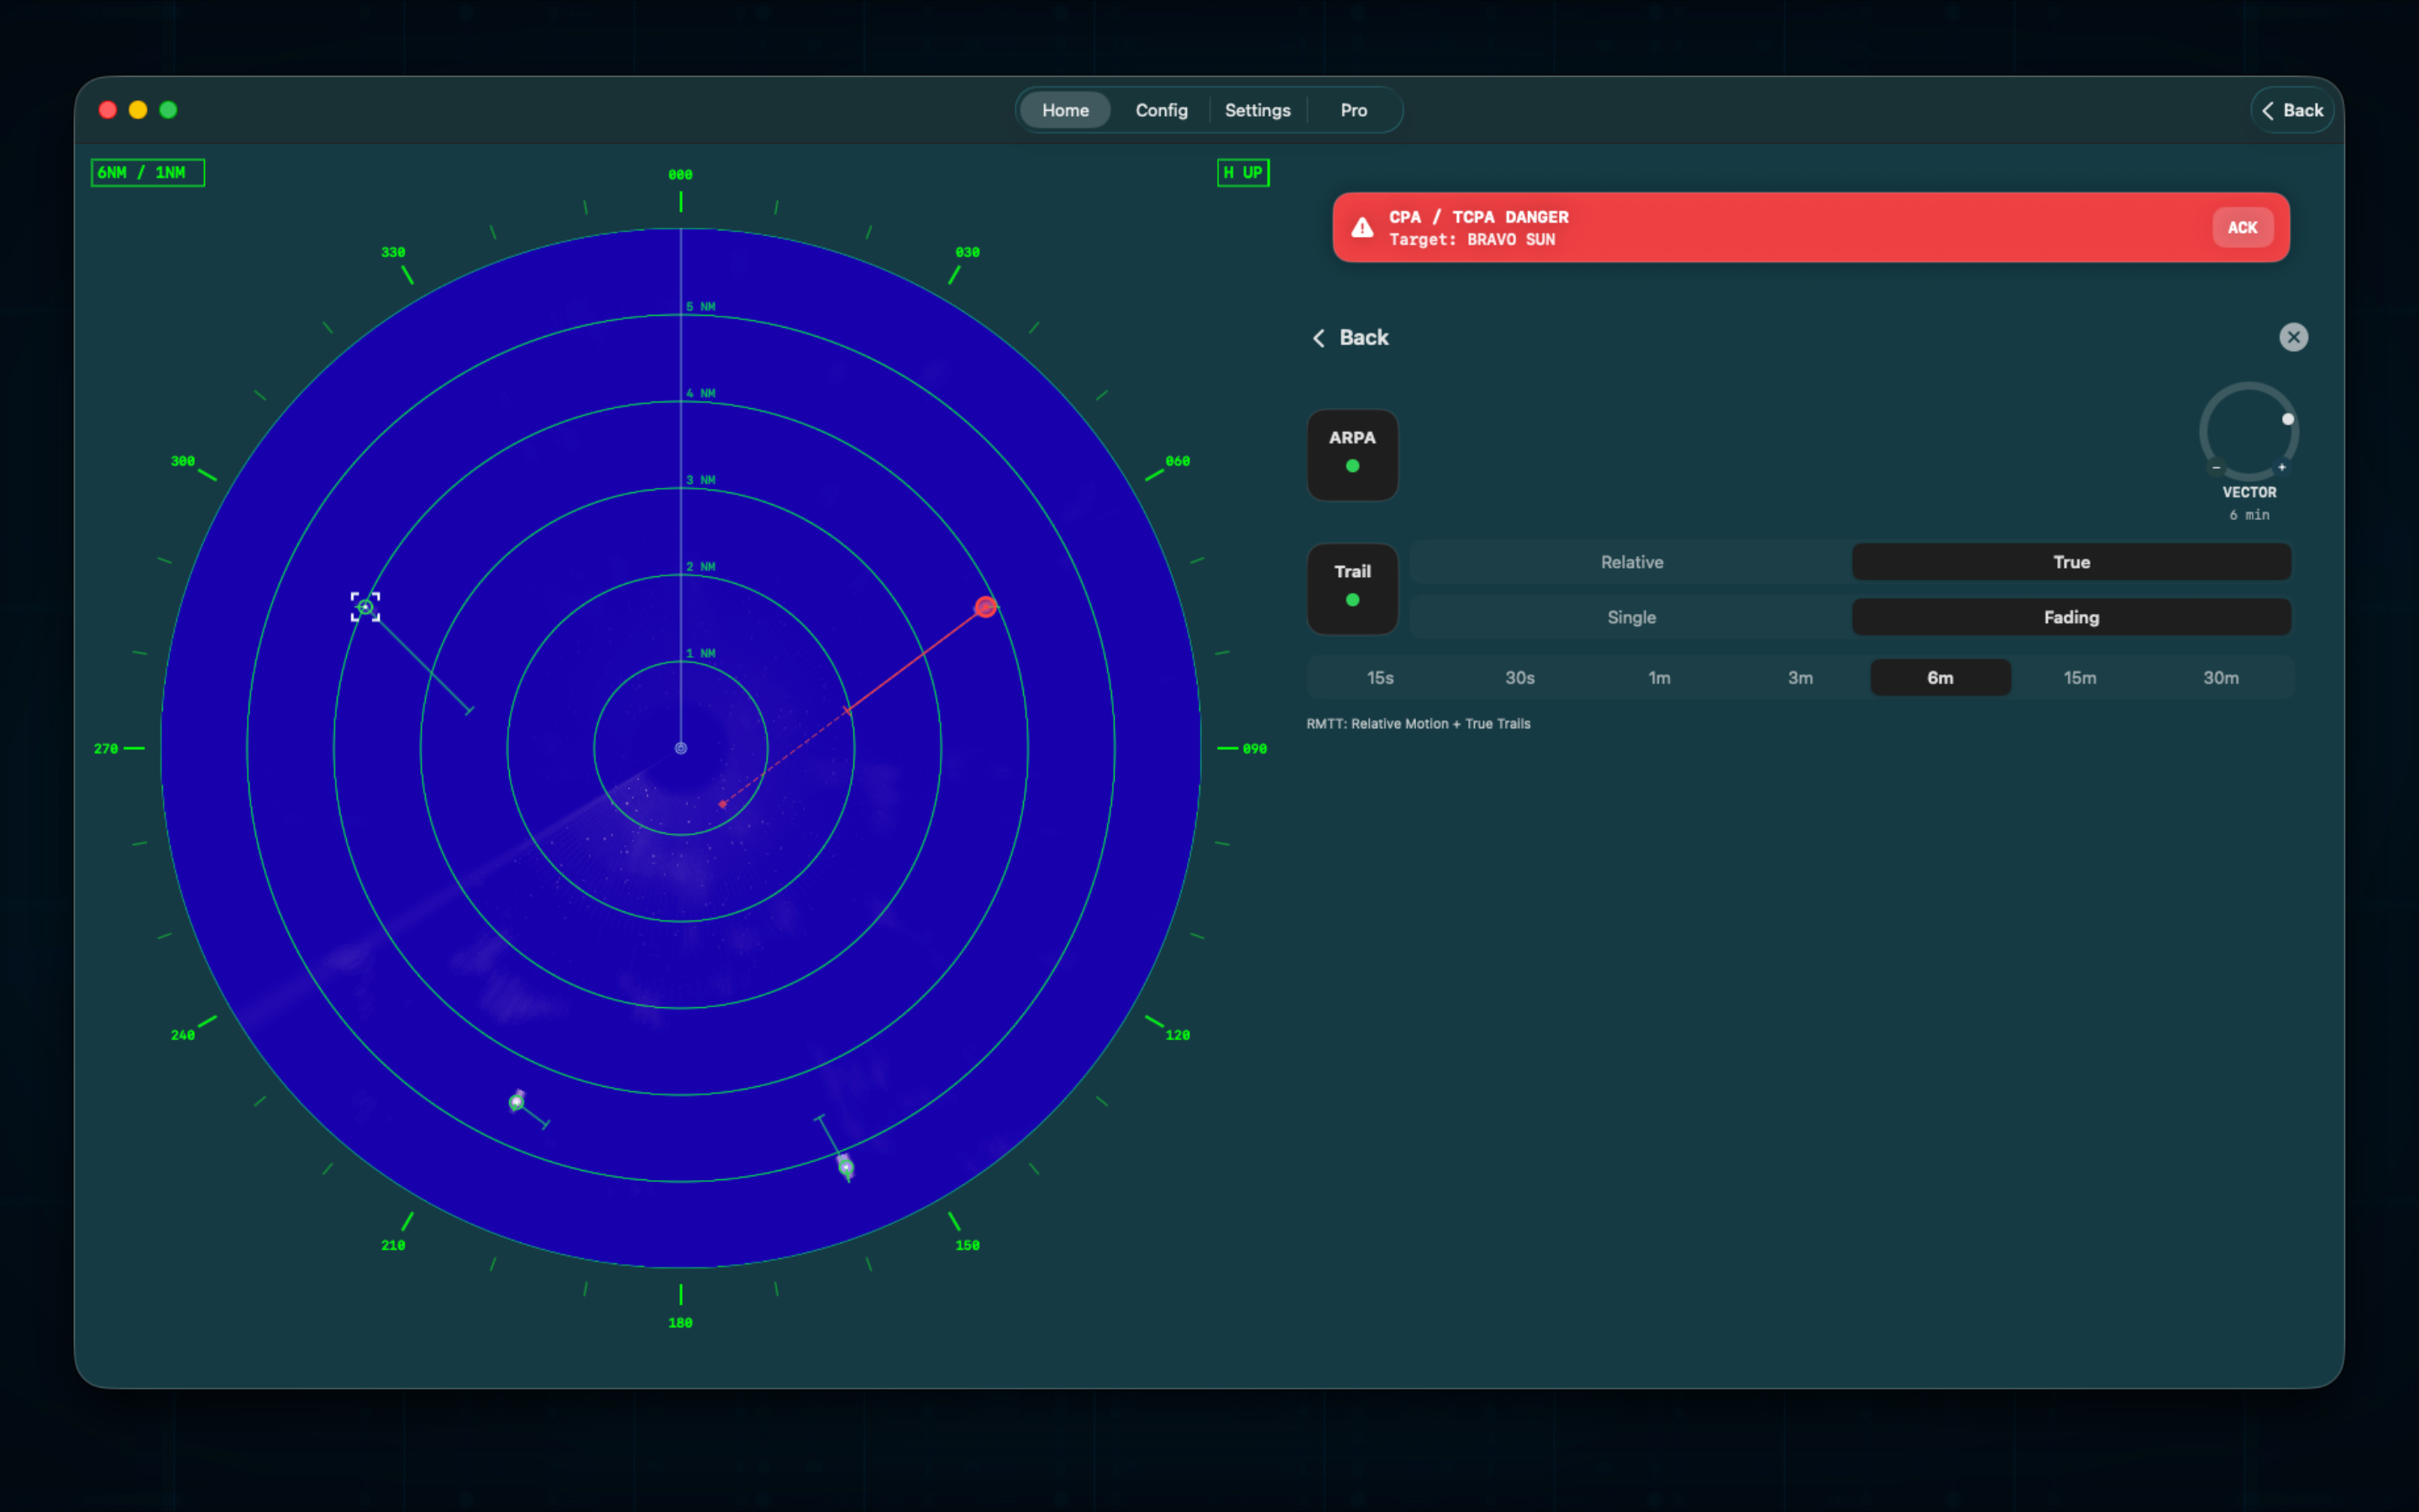Set trail length to 6m
2419x1512 pixels.
pos(1940,678)
